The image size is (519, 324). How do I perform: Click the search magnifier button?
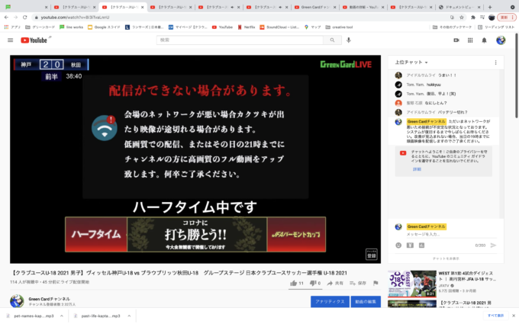tap(332, 40)
